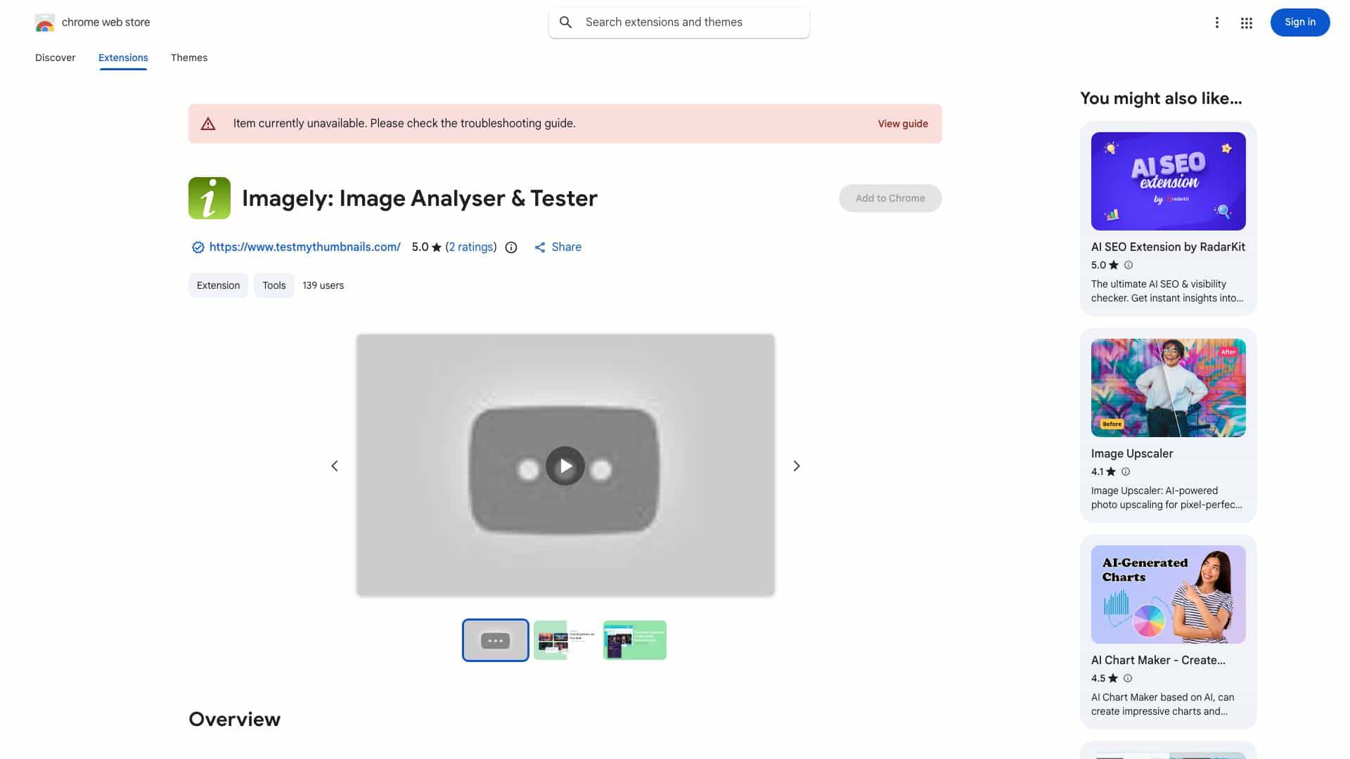The image size is (1350, 759).
Task: Select the Extensions tab
Action: click(x=123, y=58)
